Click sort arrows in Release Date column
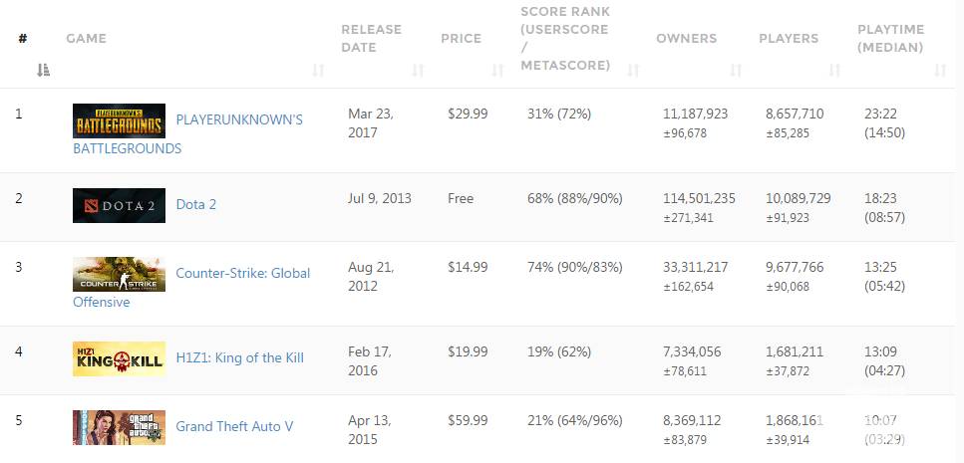Viewport: 964px width, 463px height. [418, 70]
